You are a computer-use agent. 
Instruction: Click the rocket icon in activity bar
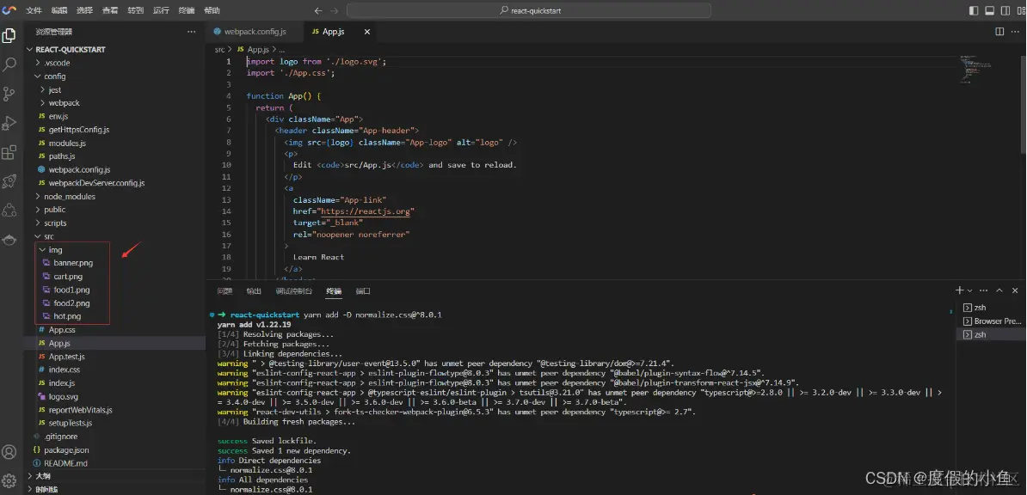tap(9, 181)
